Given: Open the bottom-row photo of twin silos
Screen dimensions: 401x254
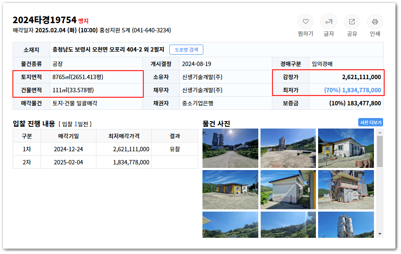Looking at the screenshot, I should point(346,225).
